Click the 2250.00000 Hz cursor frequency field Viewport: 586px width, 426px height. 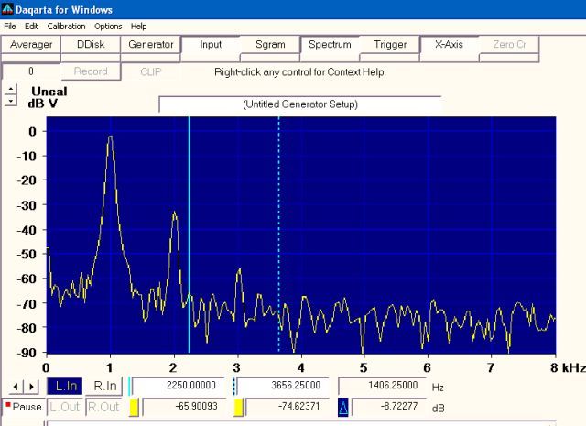(x=179, y=388)
